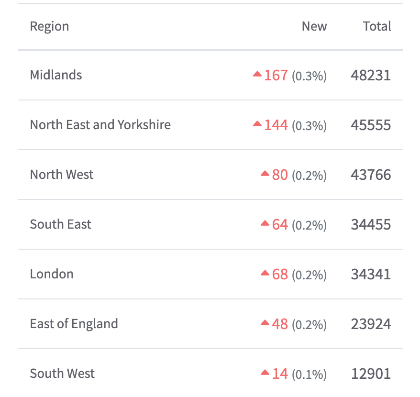Click the red arrow for East of England

[265, 323]
